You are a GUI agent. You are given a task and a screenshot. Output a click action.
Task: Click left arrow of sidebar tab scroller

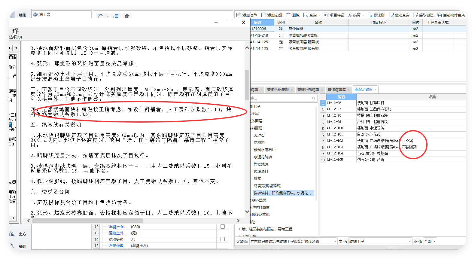click(11, 48)
